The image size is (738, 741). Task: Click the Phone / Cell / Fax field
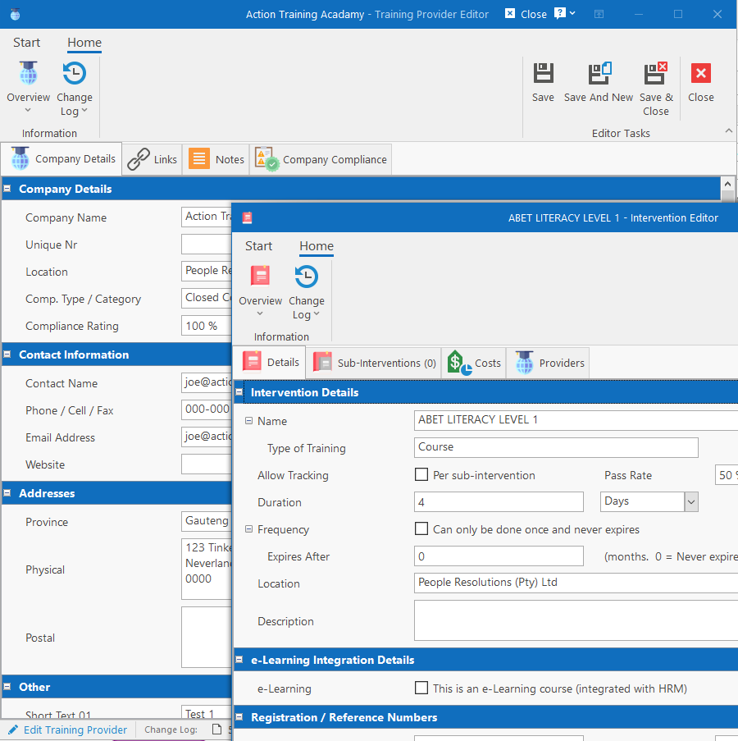click(207, 409)
